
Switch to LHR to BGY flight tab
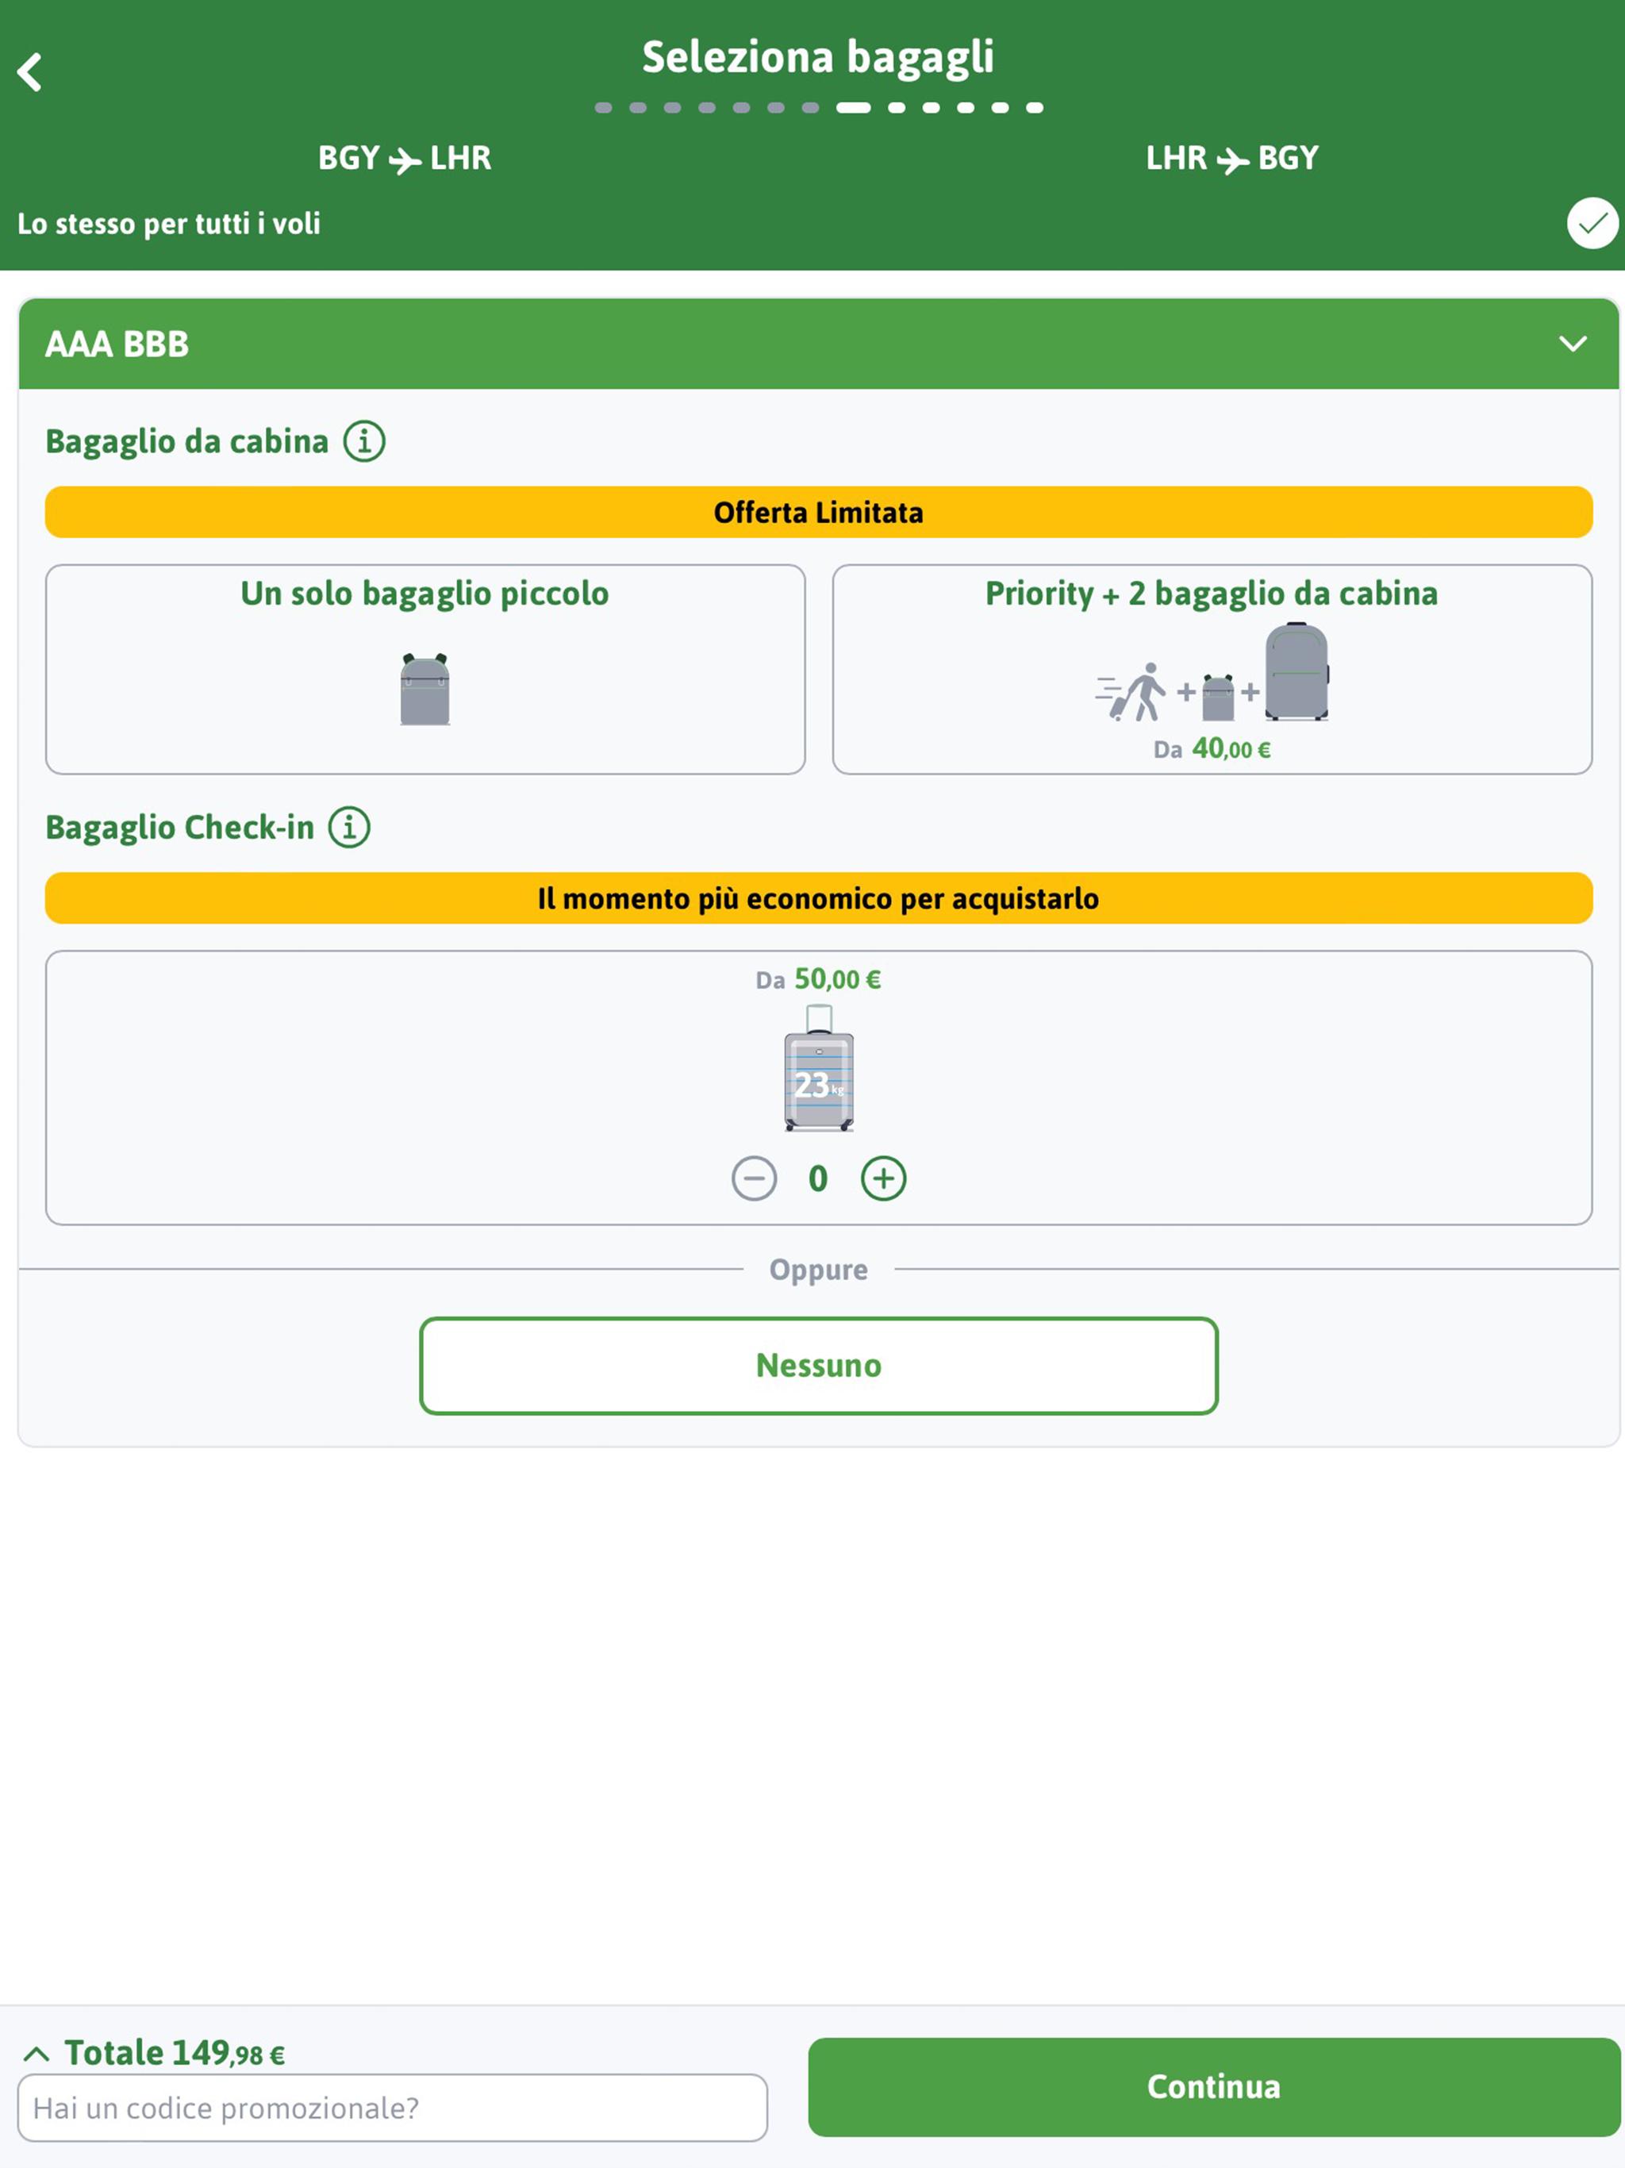pyautogui.click(x=1232, y=158)
